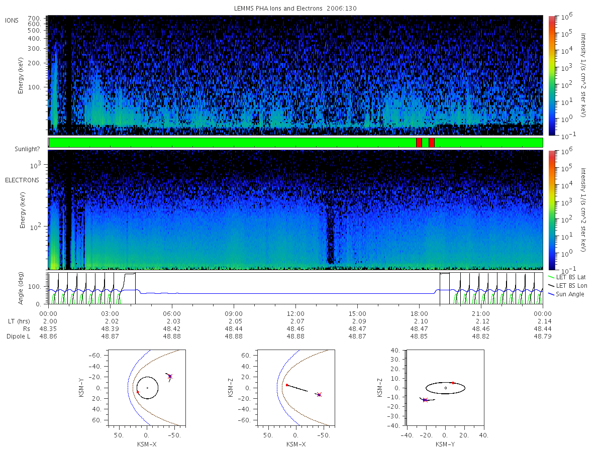
Task: Click the electron dropout near 13:30
Action: tap(330, 236)
